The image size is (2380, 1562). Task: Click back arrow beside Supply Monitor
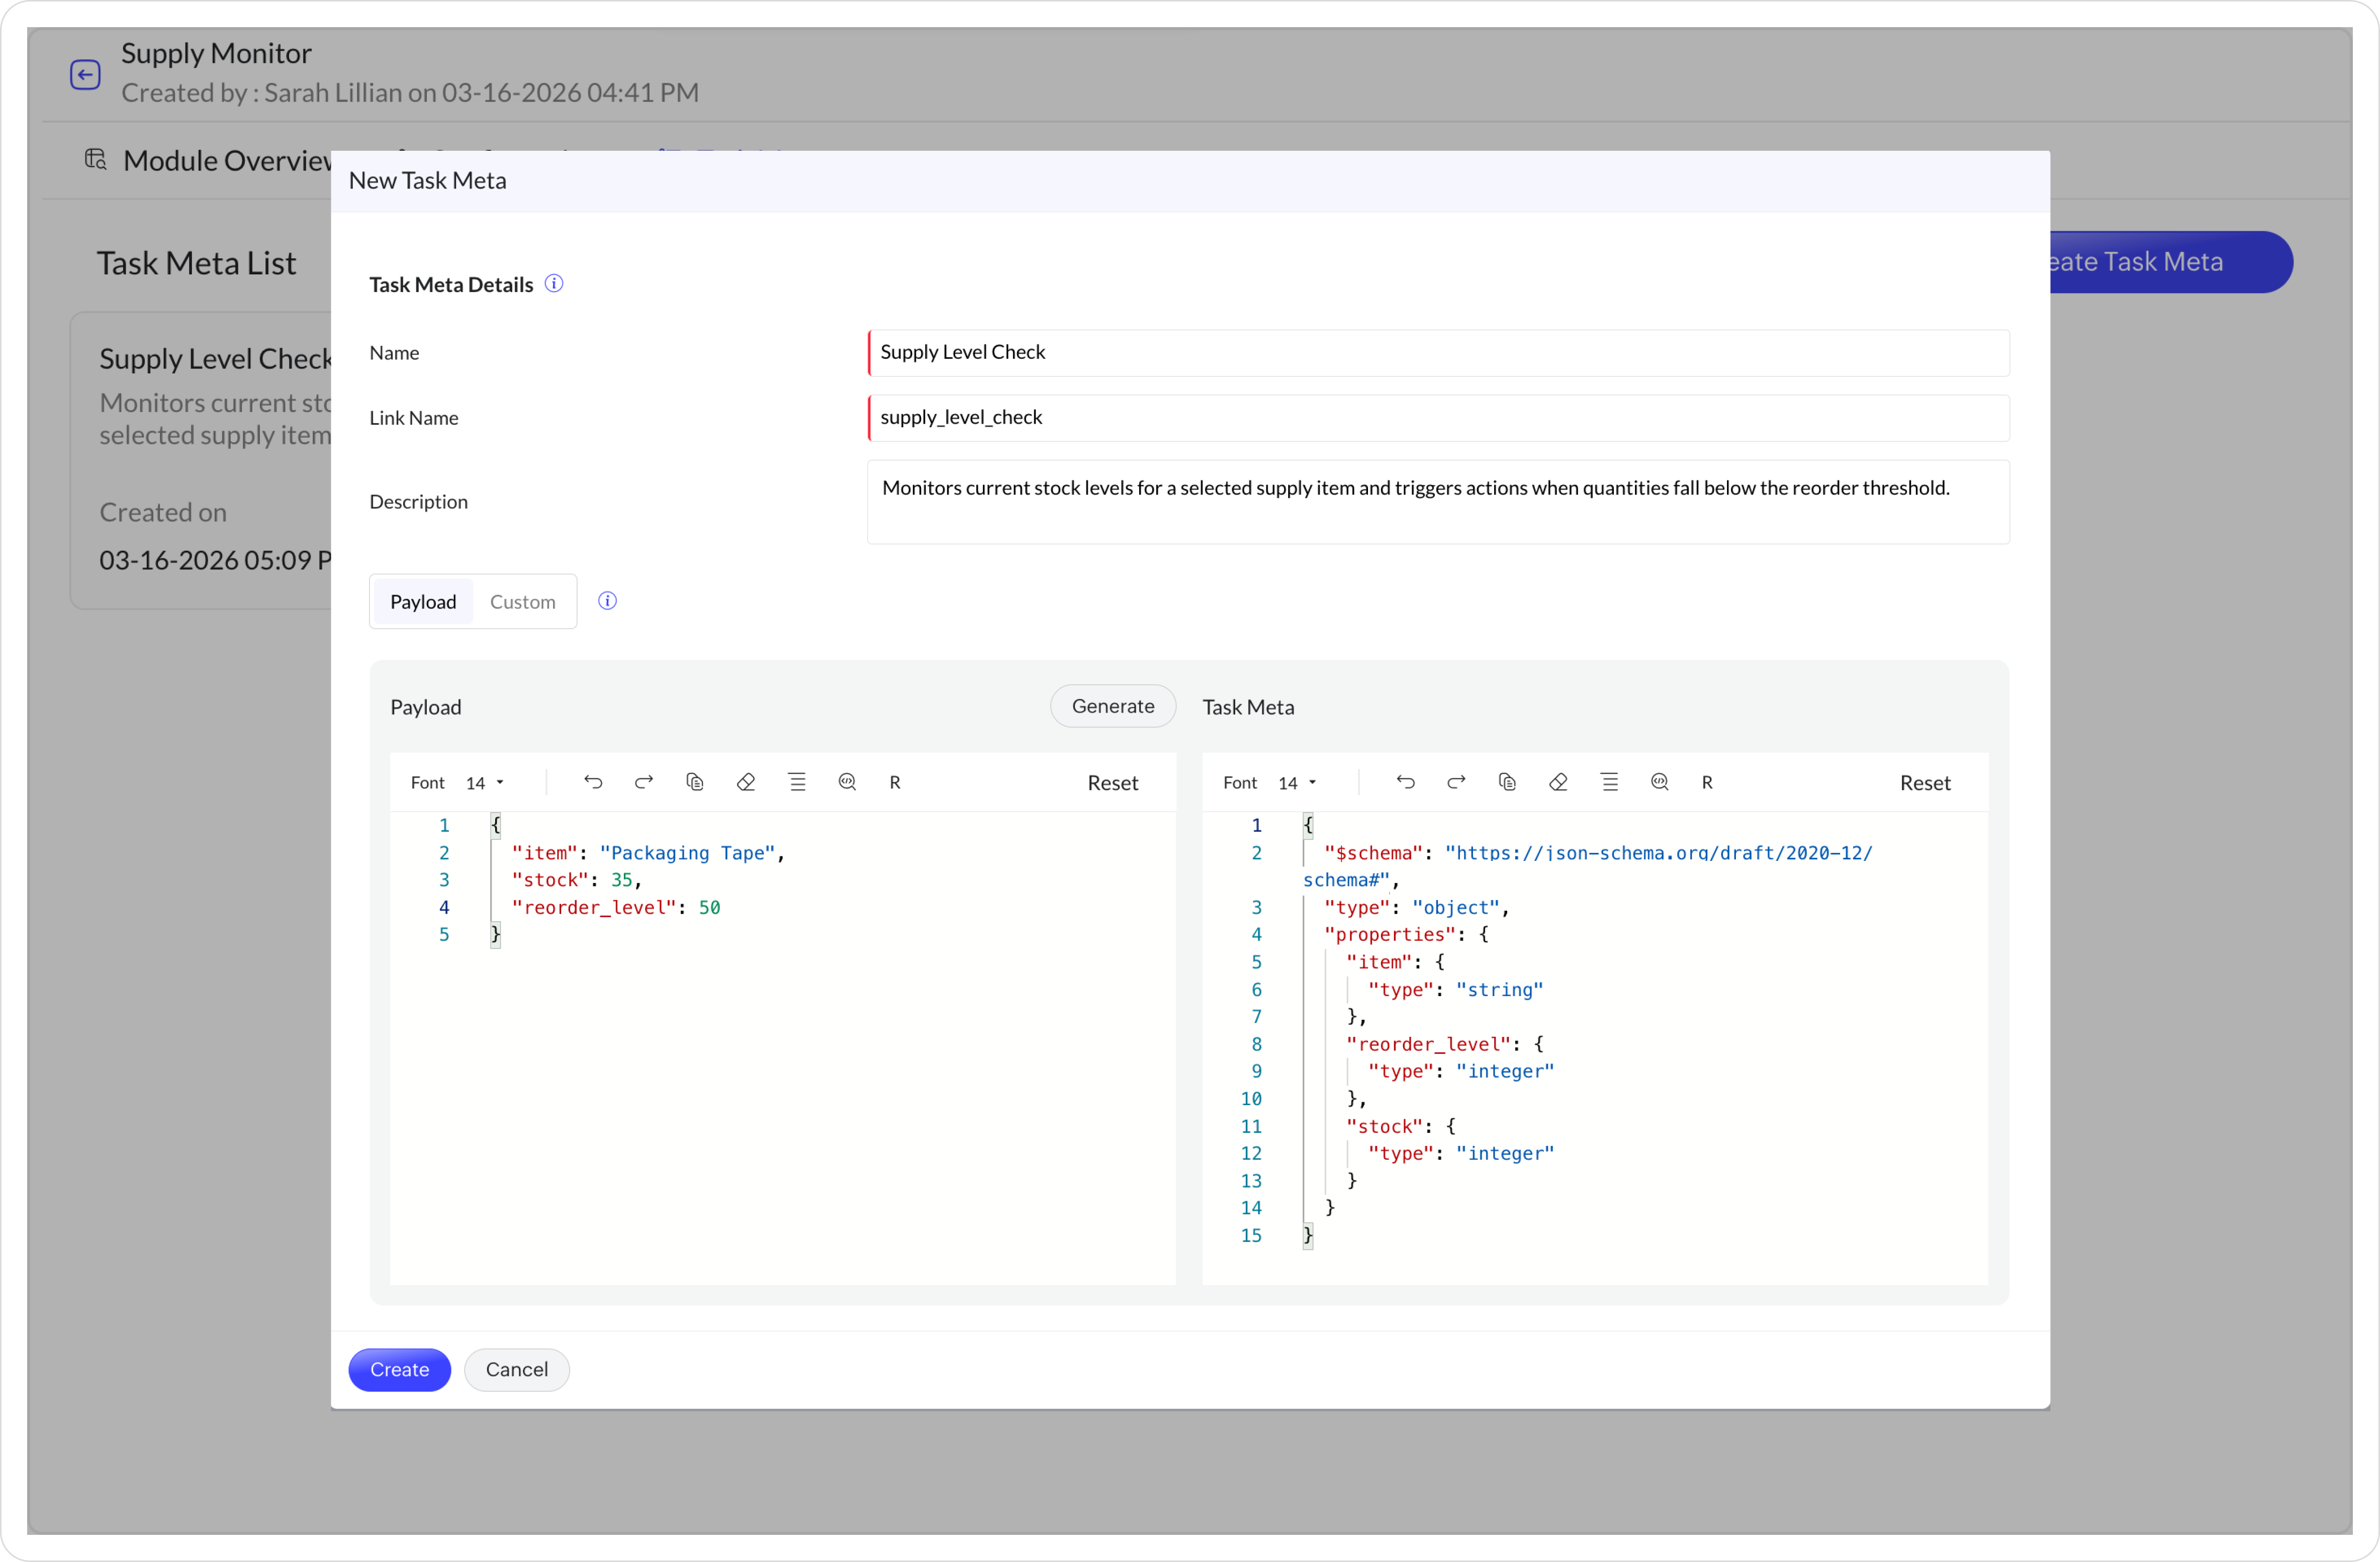pyautogui.click(x=85, y=74)
